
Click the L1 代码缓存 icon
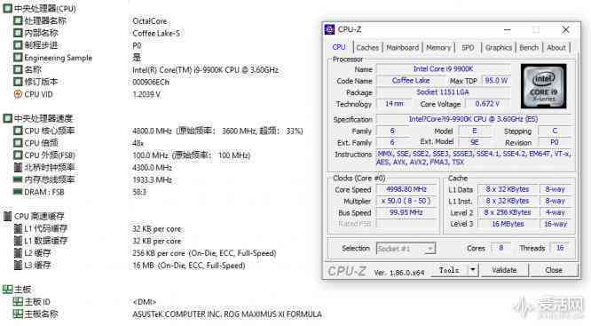click(x=18, y=228)
